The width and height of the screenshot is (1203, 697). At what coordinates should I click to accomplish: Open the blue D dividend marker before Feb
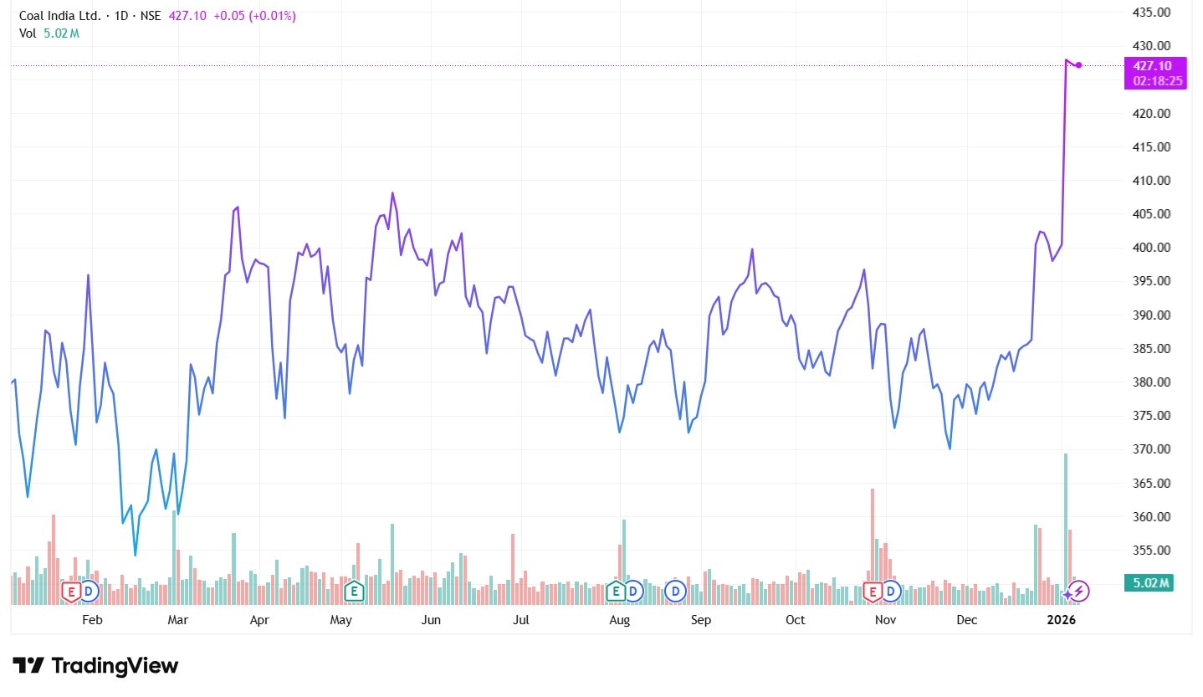click(x=90, y=592)
